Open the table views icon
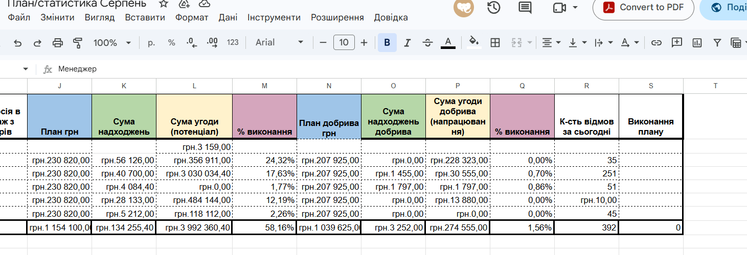The height and width of the screenshot is (255, 747). click(x=736, y=43)
